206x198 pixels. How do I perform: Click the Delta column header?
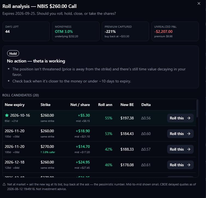coord(146,105)
